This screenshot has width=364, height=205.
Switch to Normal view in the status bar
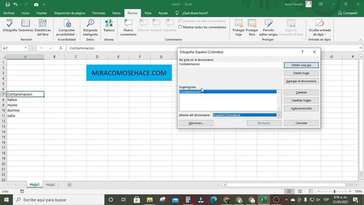pos(289,191)
